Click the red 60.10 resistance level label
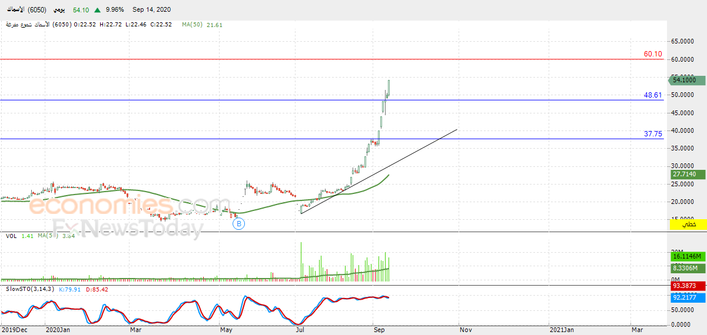Image resolution: width=707 pixels, height=335 pixels. pos(653,54)
